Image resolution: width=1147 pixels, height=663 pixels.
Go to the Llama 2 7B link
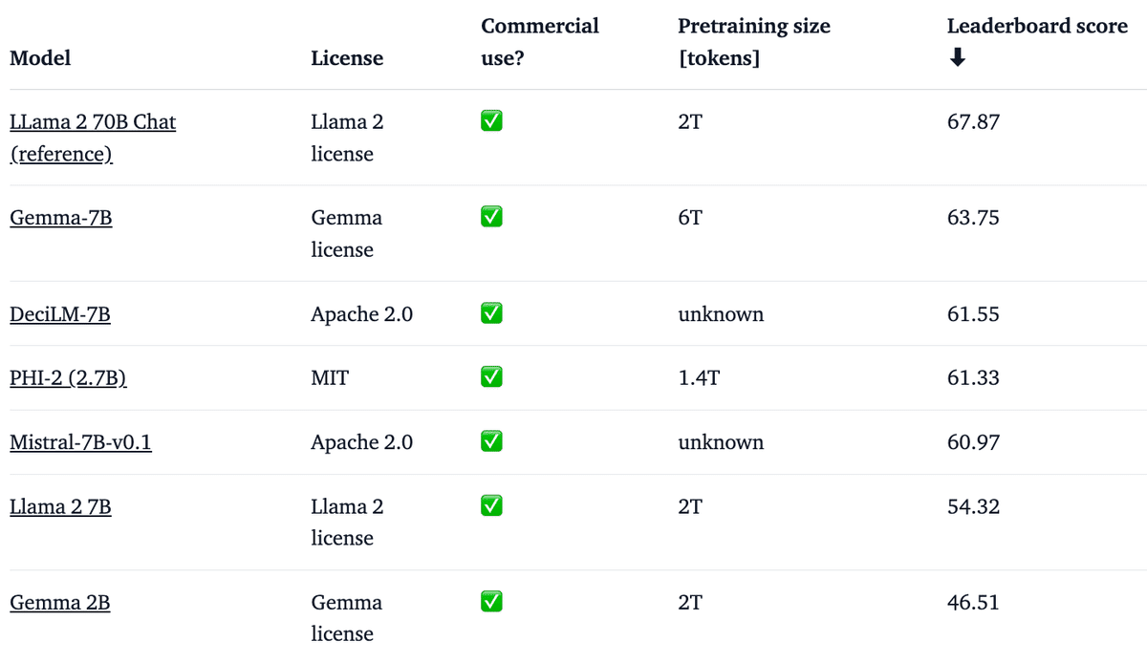[x=60, y=506]
